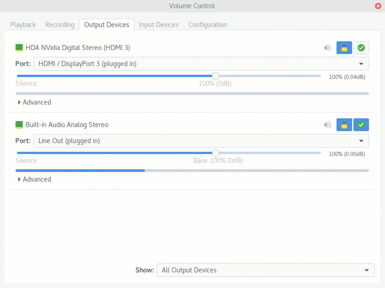The width and height of the screenshot is (385, 288).
Task: Switch to the Recording tab
Action: [60, 25]
